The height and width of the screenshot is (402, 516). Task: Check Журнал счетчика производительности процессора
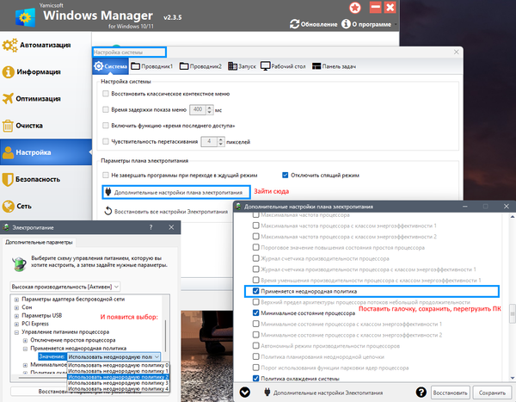[x=255, y=258]
